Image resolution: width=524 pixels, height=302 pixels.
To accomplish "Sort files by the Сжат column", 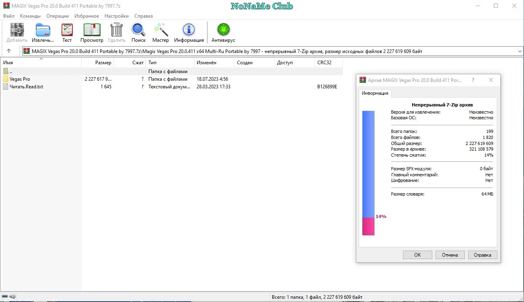I will point(130,63).
